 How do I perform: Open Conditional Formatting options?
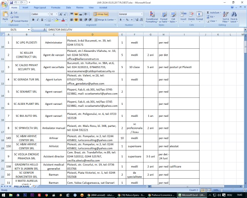(x=152, y=17)
